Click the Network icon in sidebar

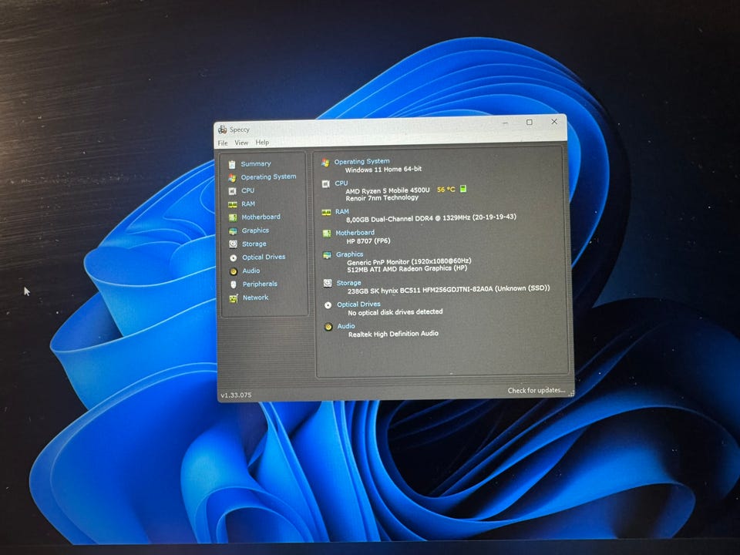pyautogui.click(x=234, y=298)
